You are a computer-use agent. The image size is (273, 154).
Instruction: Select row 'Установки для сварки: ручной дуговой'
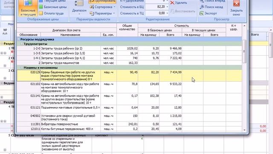129,118
